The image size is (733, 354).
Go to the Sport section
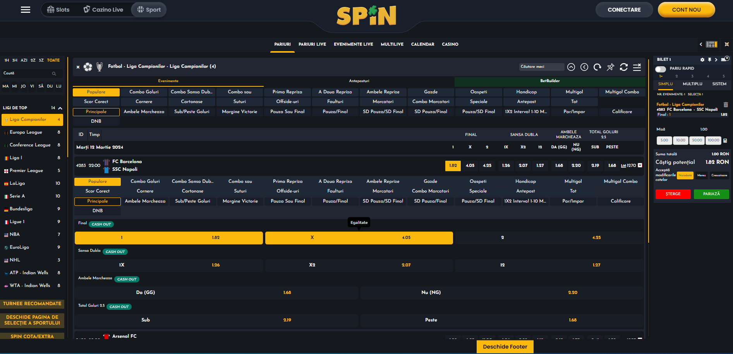tap(149, 10)
